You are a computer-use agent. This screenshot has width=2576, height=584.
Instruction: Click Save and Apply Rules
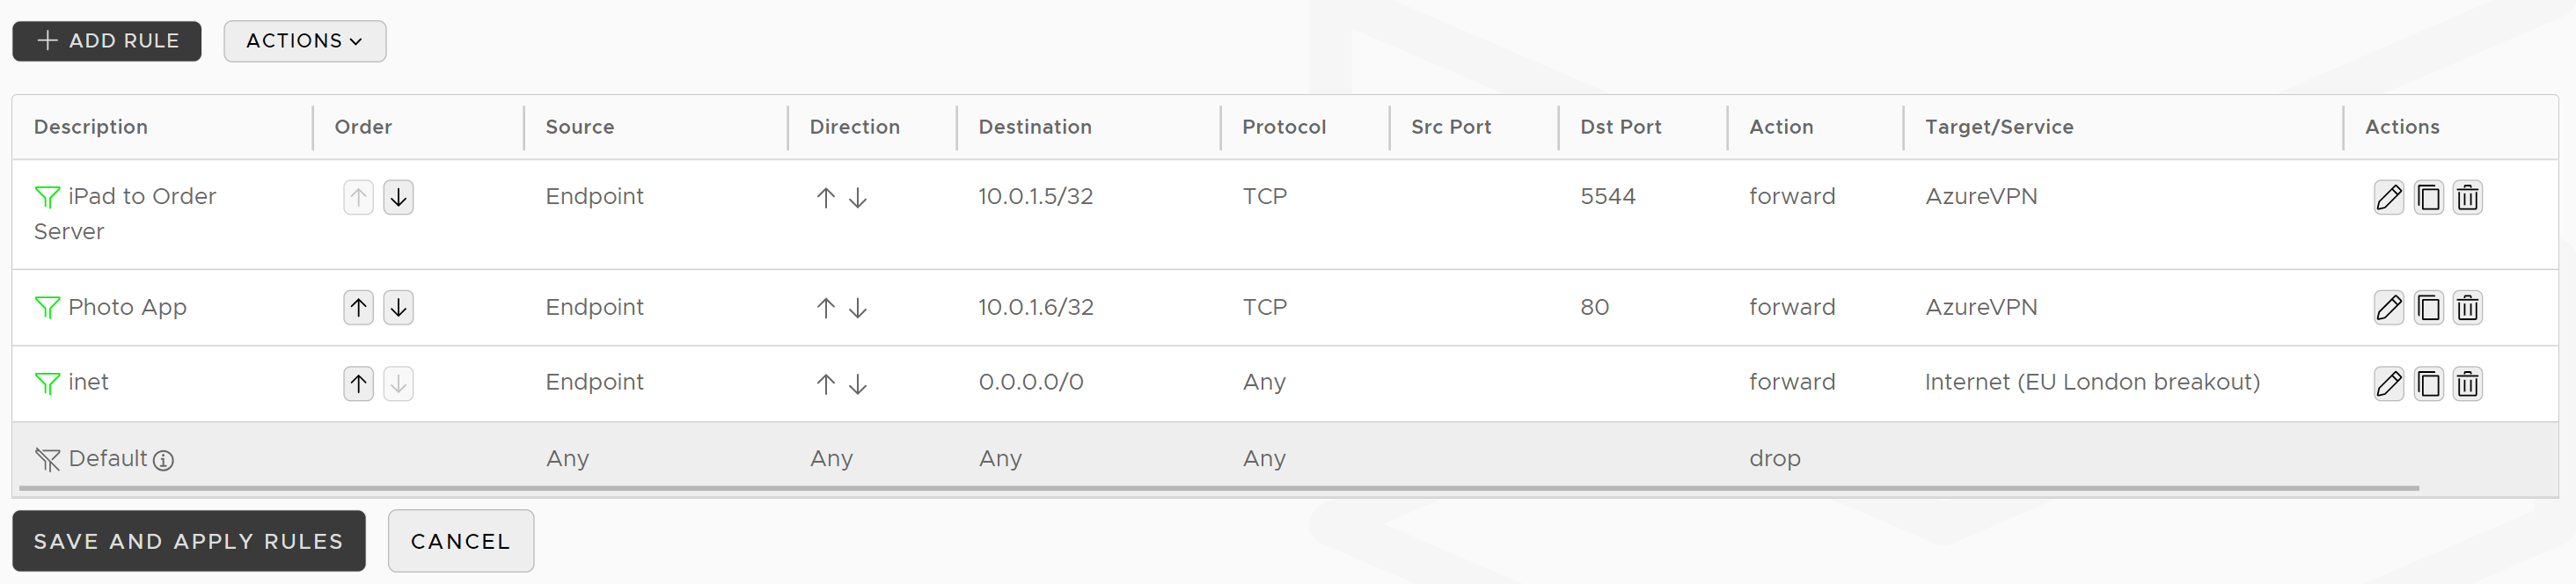pos(188,541)
